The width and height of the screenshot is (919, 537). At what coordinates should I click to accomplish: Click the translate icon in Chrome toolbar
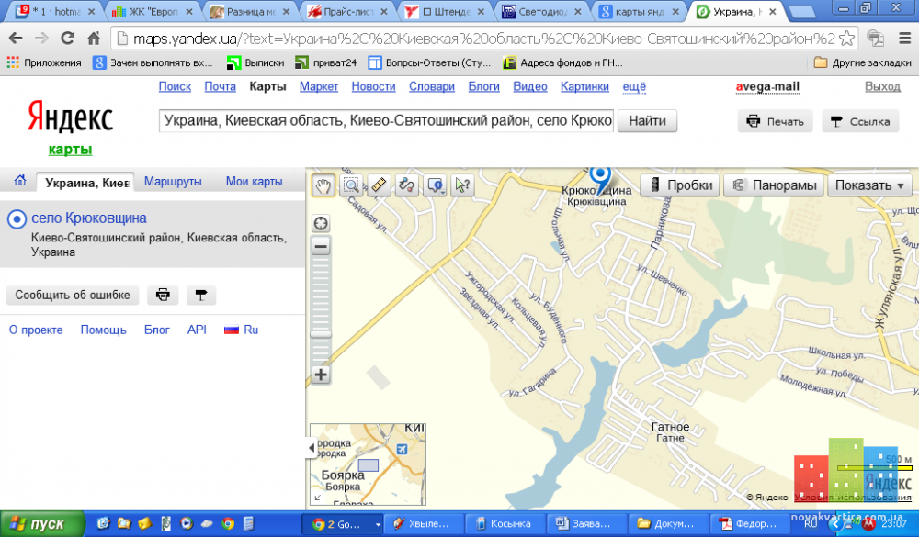click(x=876, y=39)
